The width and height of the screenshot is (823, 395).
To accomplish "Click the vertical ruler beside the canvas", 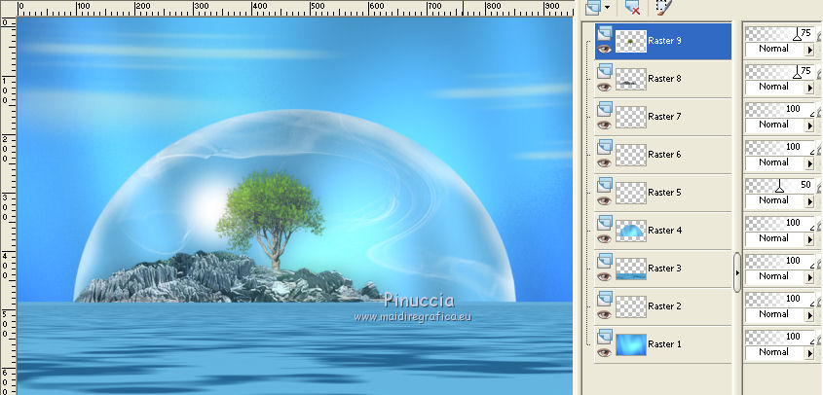I will [8, 205].
